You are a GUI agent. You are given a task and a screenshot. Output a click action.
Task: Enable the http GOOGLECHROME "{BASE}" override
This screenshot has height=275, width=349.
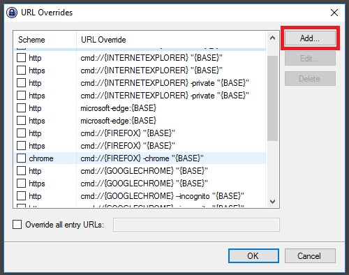(21, 171)
